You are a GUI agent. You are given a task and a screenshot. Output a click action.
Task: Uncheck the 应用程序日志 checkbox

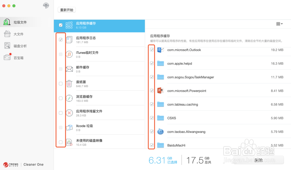[61, 40]
